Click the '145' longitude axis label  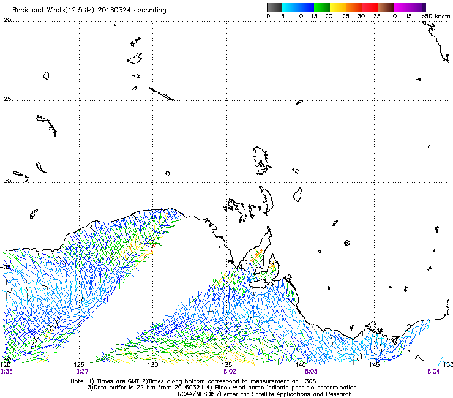pyautogui.click(x=374, y=365)
